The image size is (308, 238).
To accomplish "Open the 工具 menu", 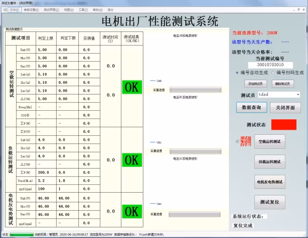I will pos(83,9).
